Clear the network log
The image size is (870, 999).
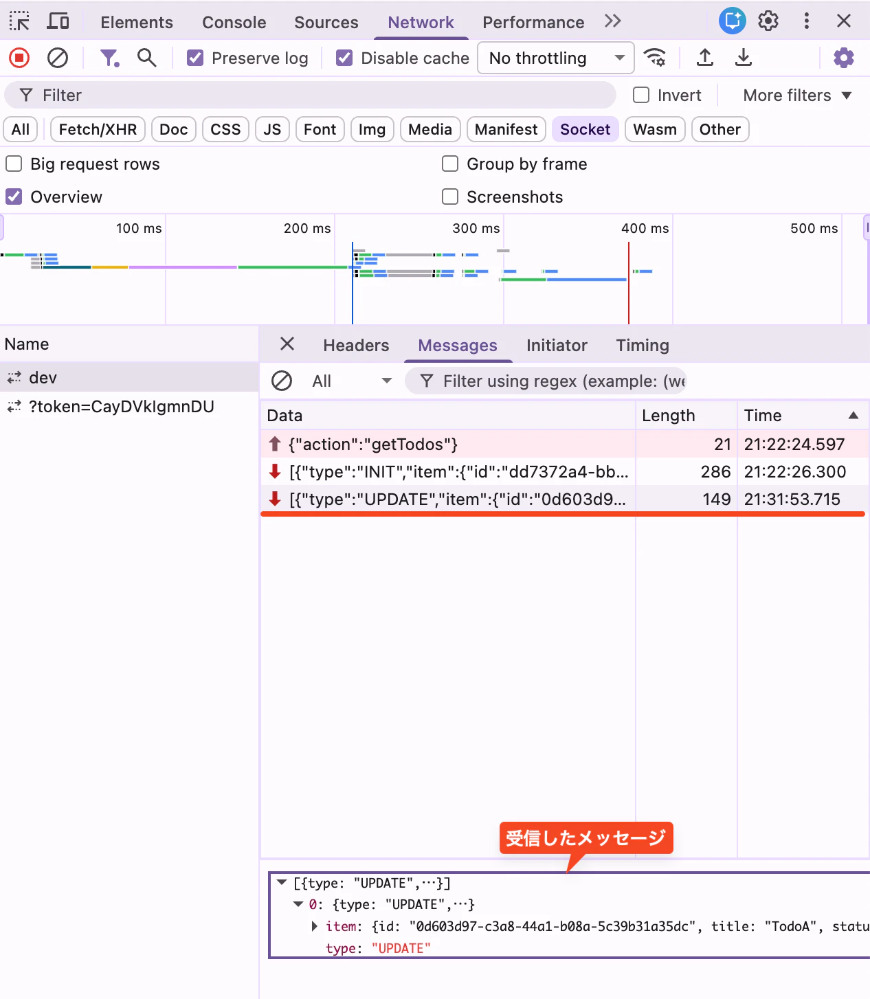[x=58, y=58]
